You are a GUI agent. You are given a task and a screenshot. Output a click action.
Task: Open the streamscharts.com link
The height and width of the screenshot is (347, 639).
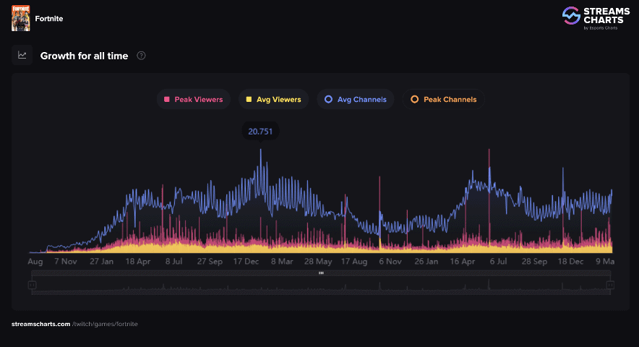pyautogui.click(x=40, y=324)
